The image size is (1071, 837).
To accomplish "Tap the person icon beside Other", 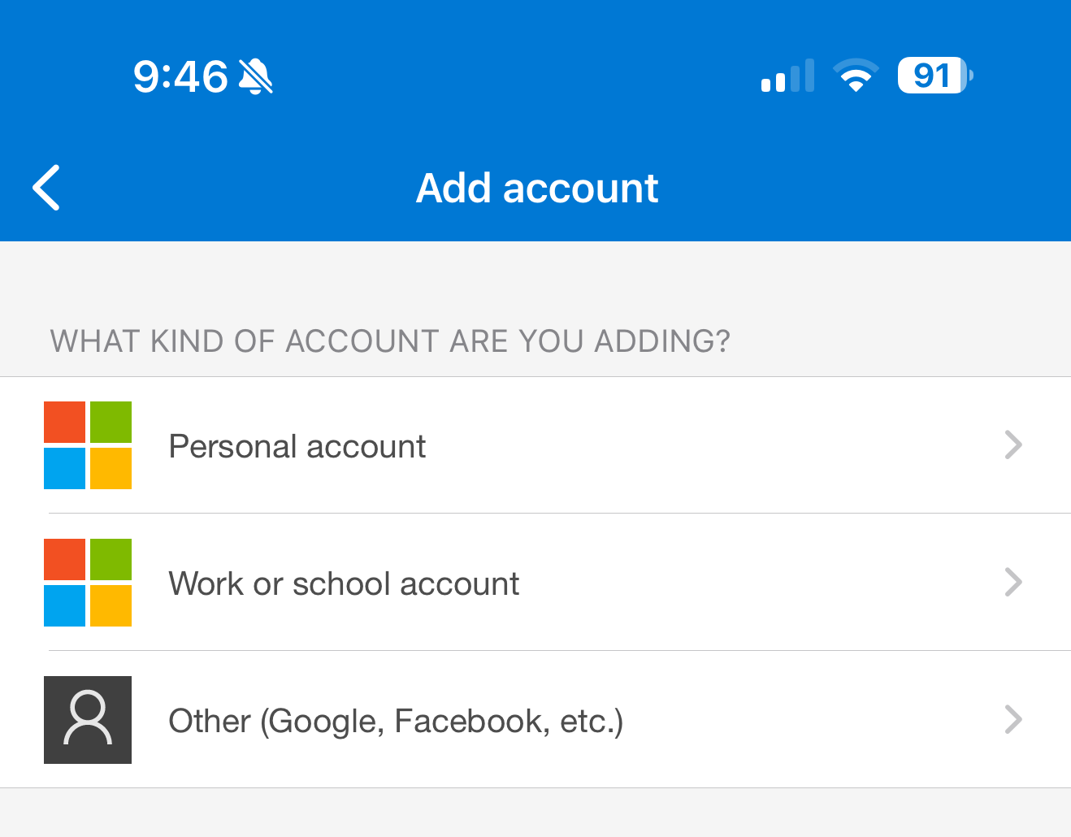I will point(88,720).
